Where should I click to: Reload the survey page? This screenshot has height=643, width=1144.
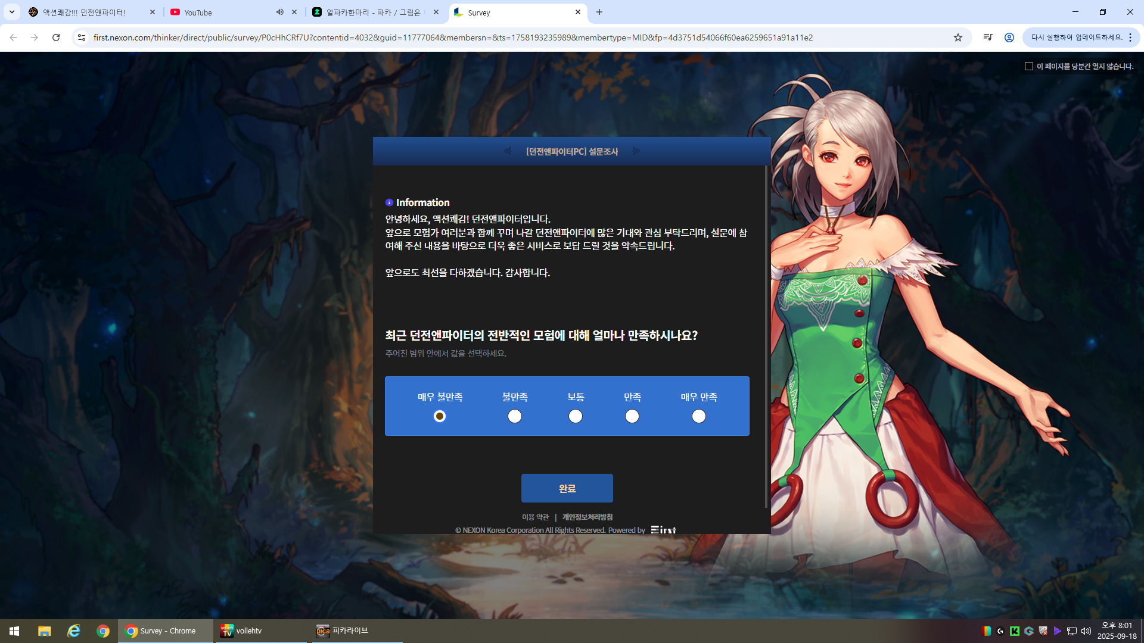(56, 38)
